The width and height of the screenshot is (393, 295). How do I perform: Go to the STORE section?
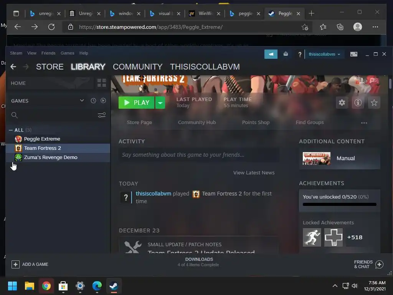point(50,67)
